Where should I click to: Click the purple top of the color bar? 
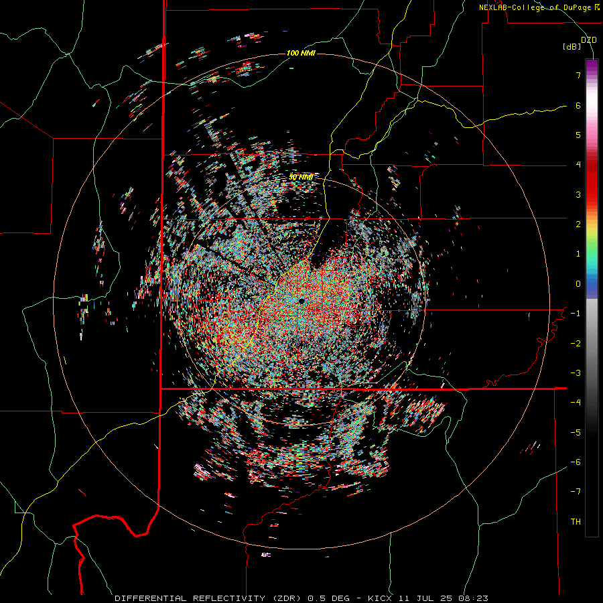click(x=592, y=66)
